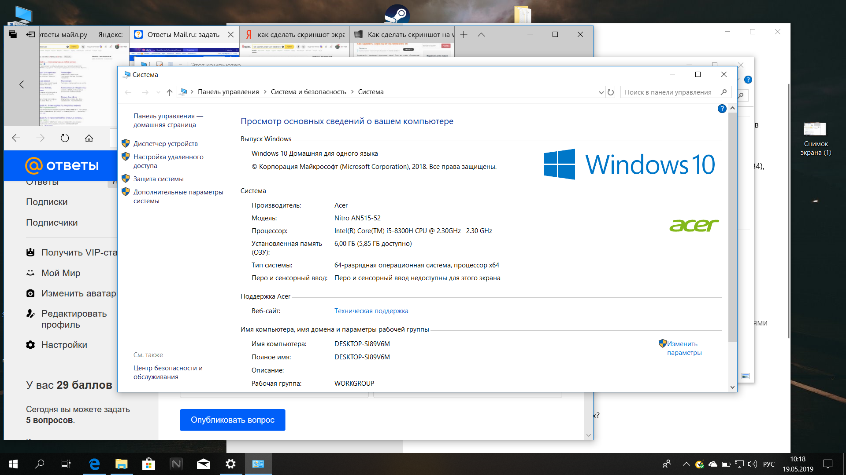Viewport: 846px width, 475px height.
Task: Set these tabs aside in Edge
Action: click(x=30, y=35)
